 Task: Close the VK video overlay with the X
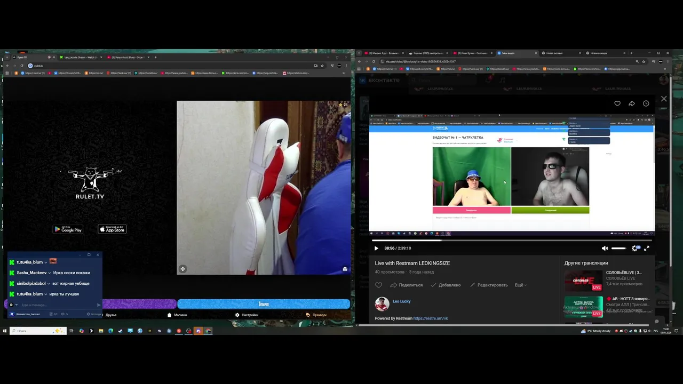click(x=664, y=99)
